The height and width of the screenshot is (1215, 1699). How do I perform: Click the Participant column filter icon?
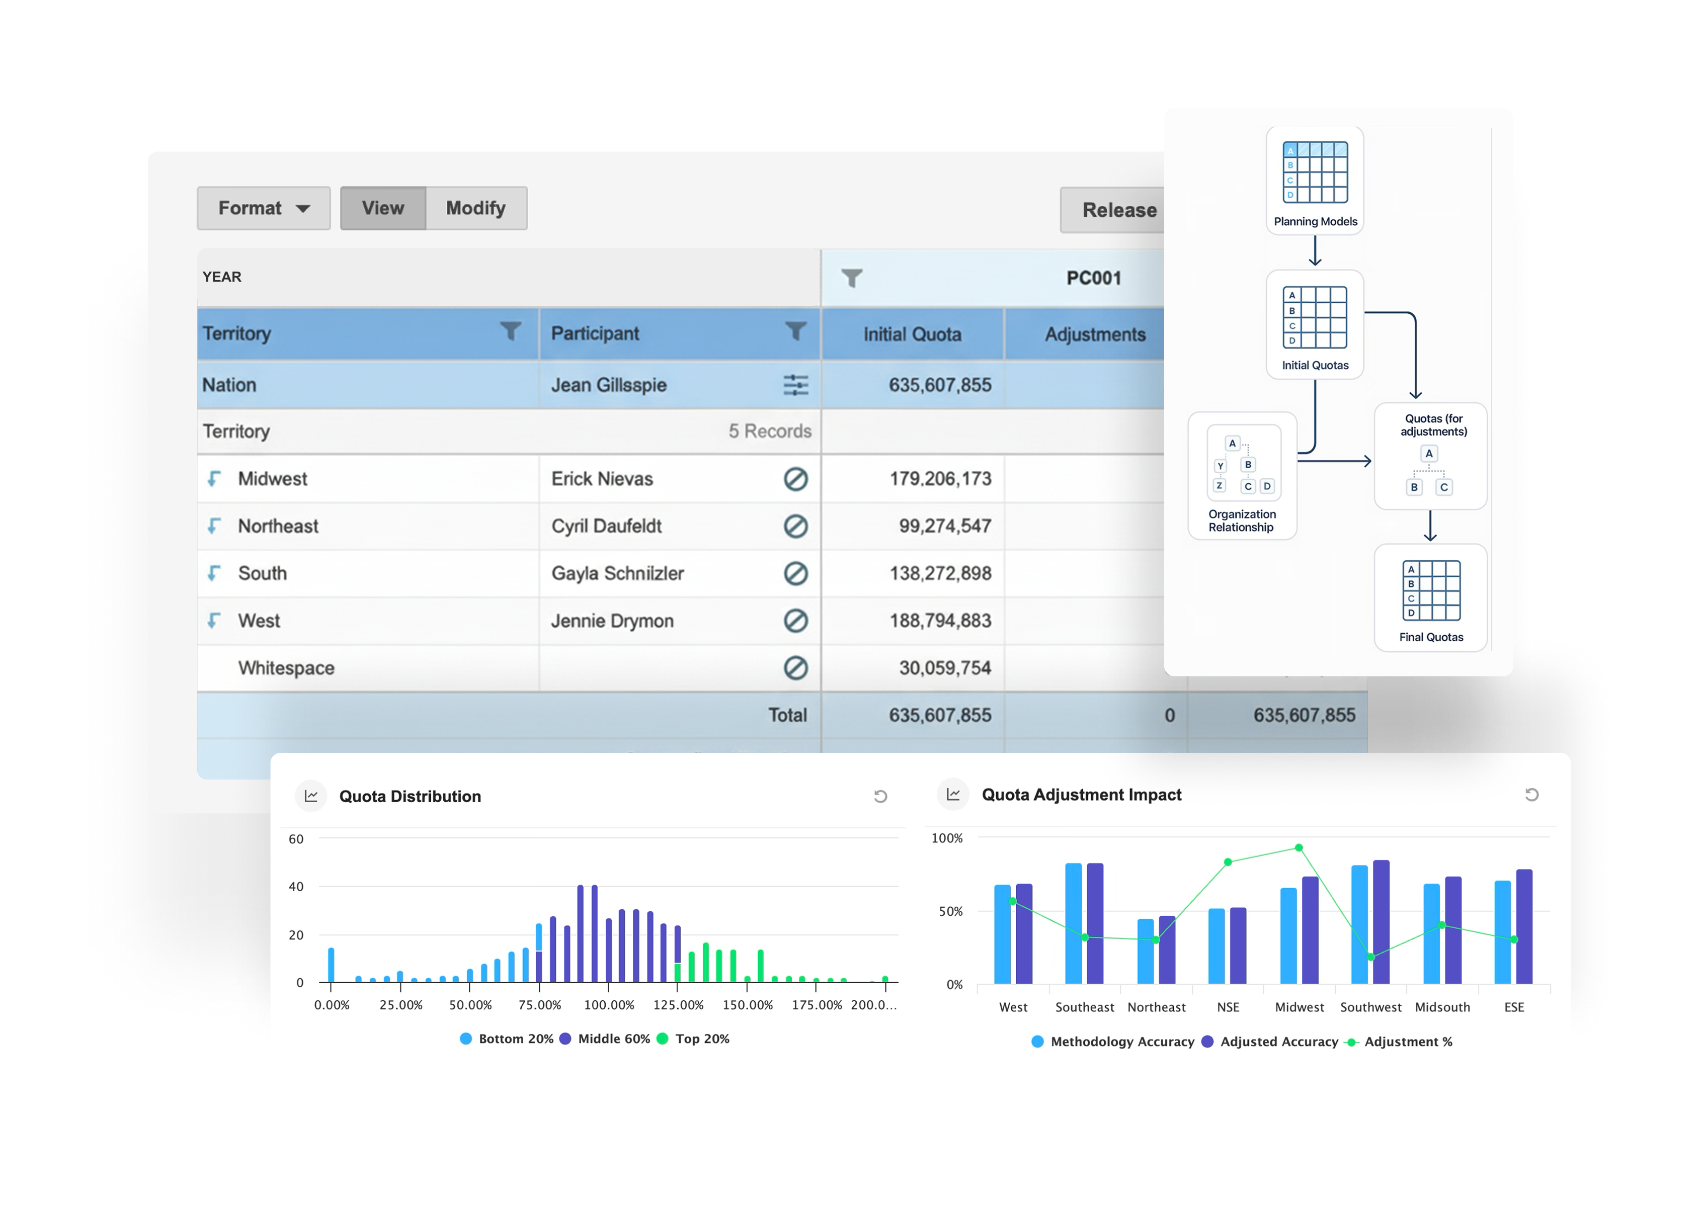coord(795,331)
